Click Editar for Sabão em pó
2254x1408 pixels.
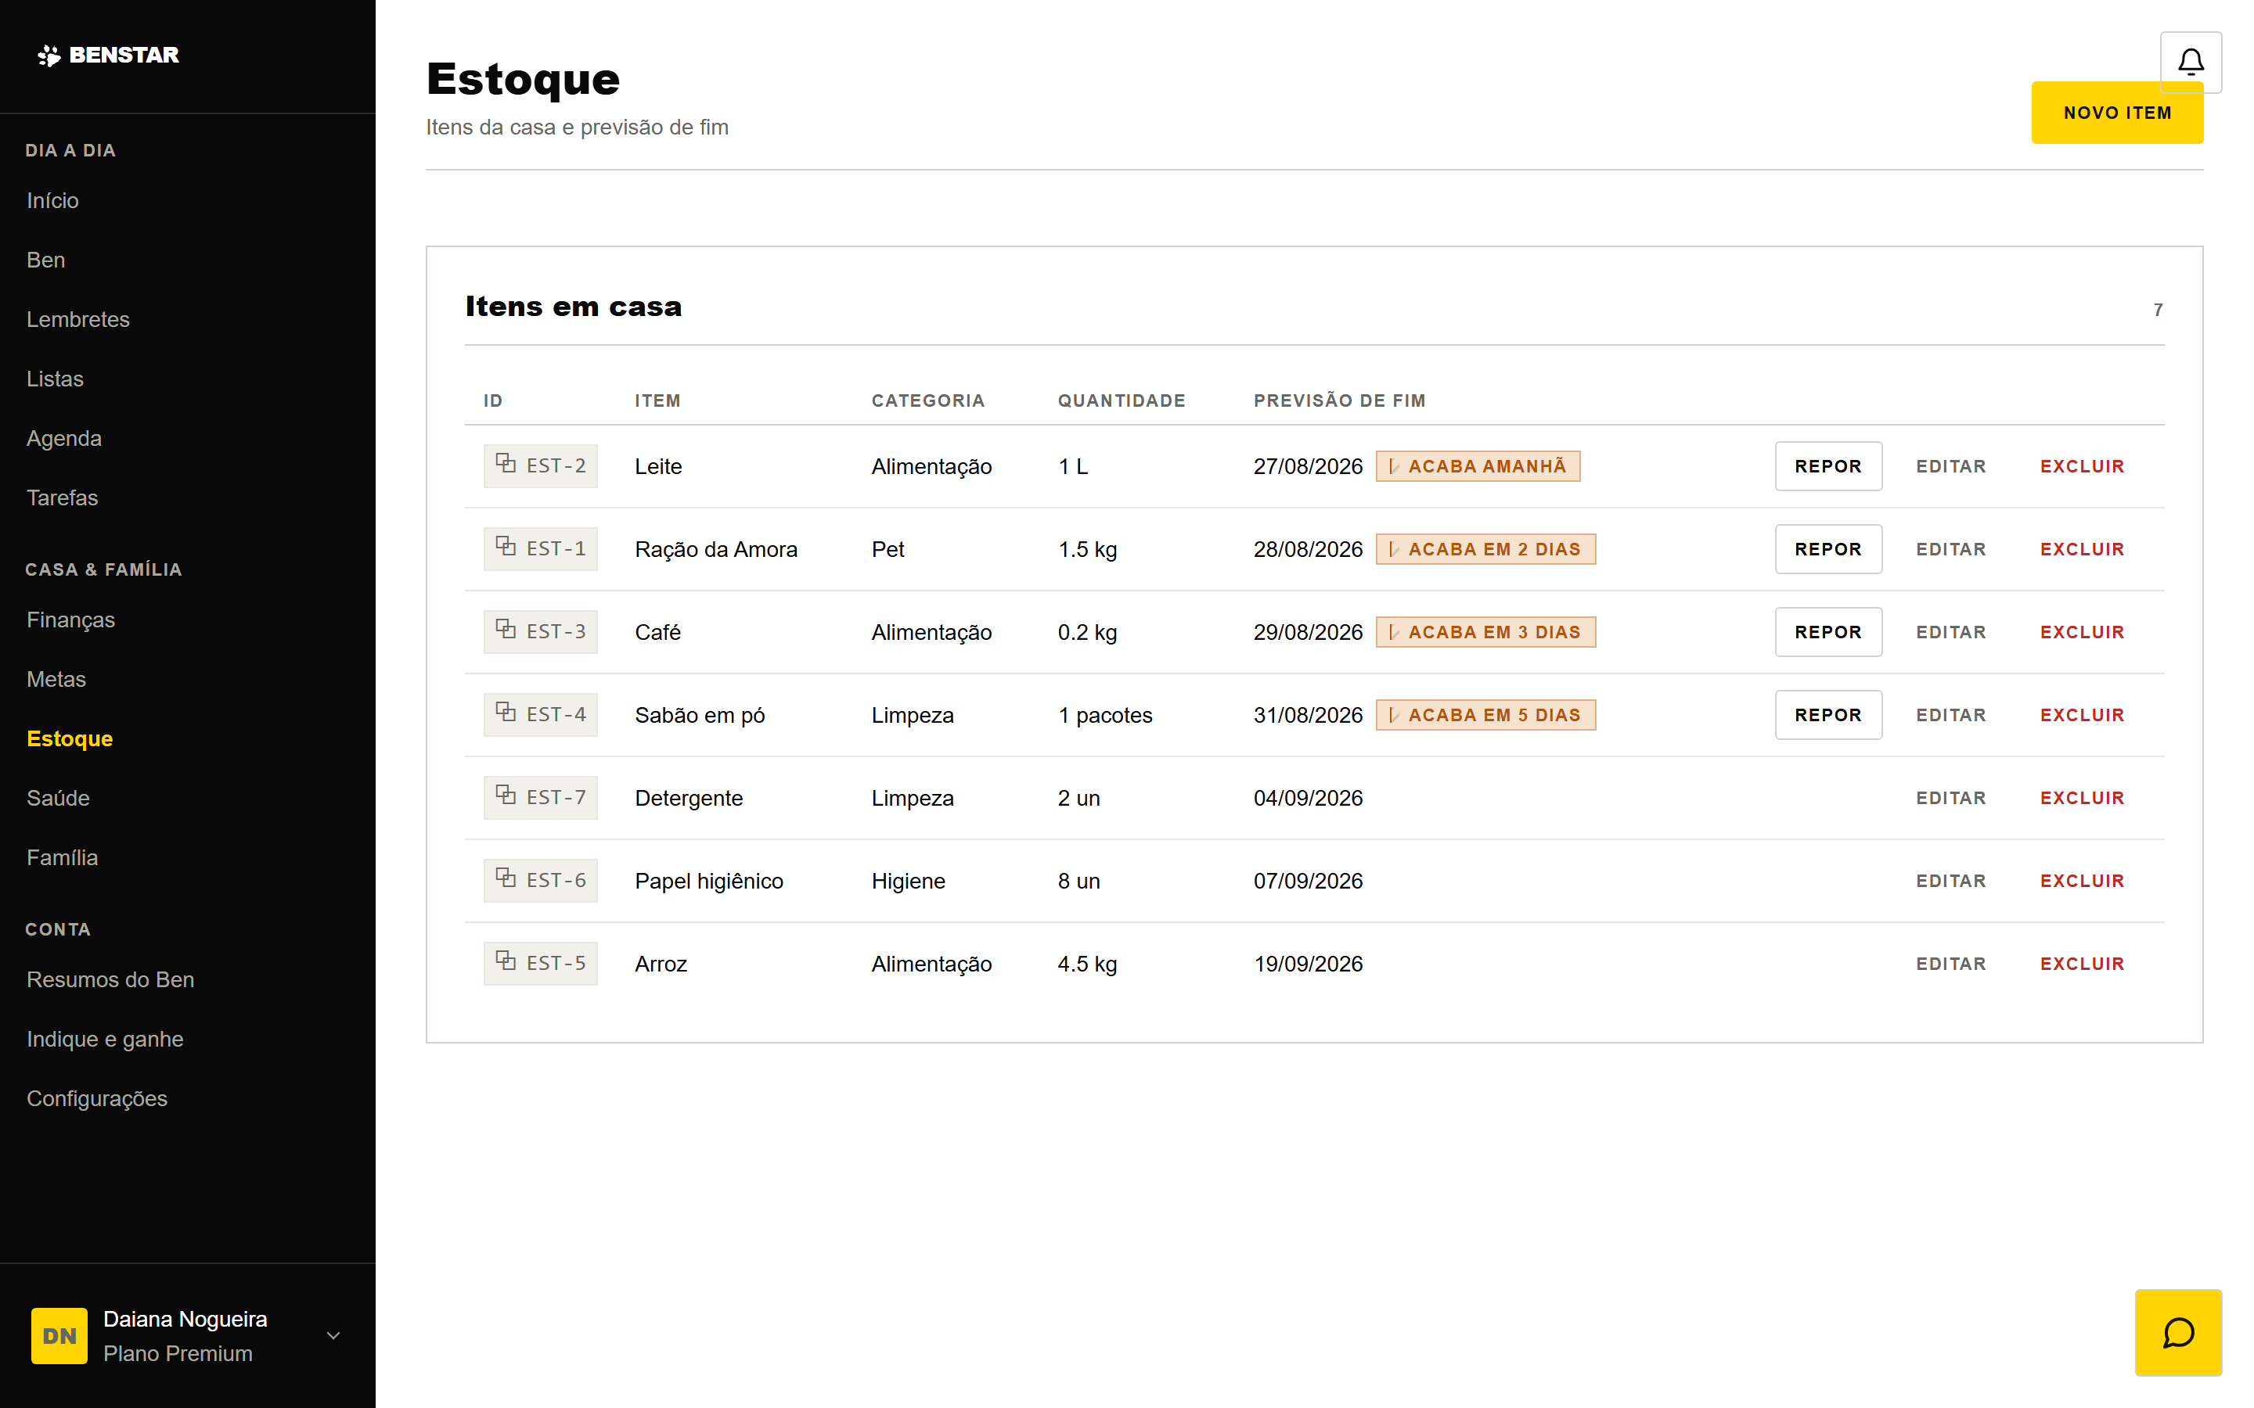[x=1950, y=714]
